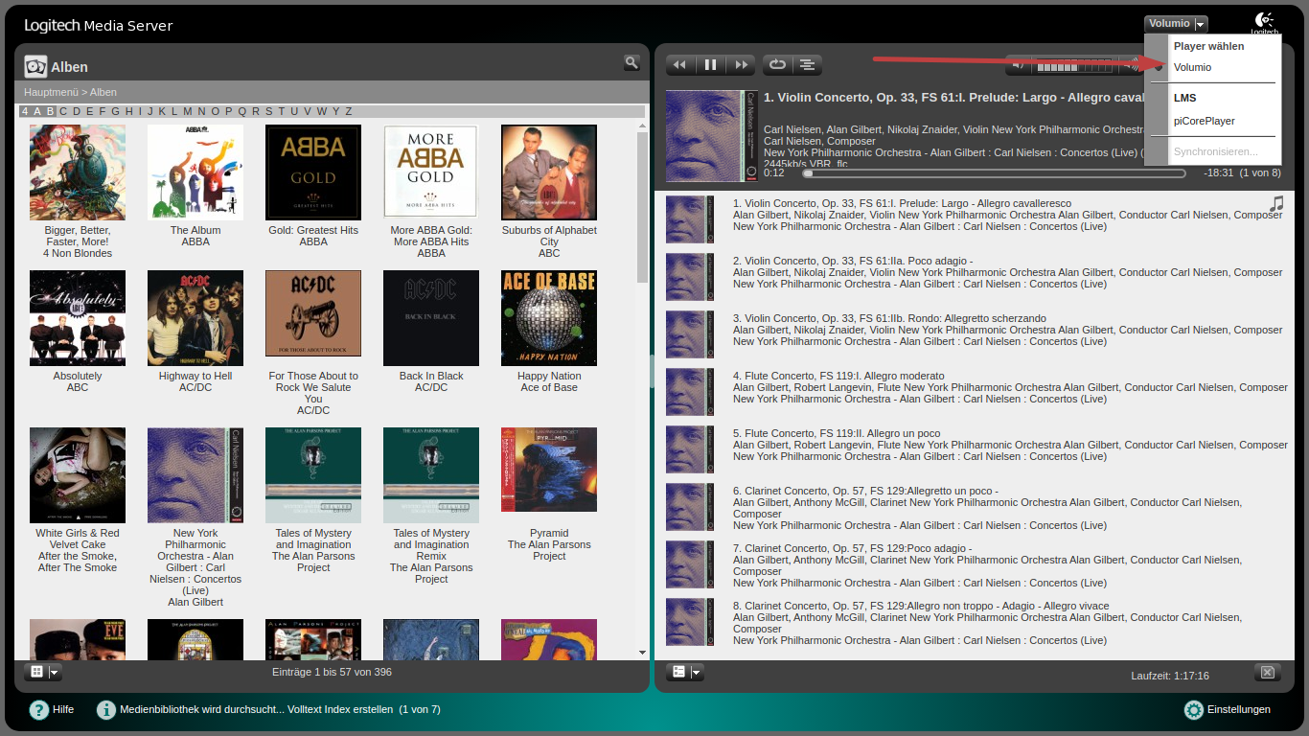Seek within the song progress bar
Image resolution: width=1309 pixels, height=736 pixels.
click(x=994, y=173)
